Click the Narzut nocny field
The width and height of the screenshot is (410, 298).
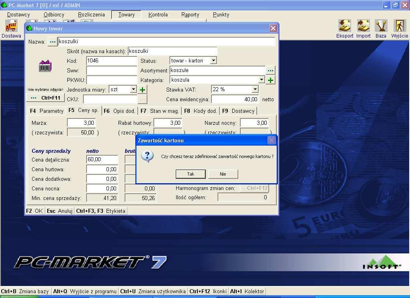[x=254, y=123]
